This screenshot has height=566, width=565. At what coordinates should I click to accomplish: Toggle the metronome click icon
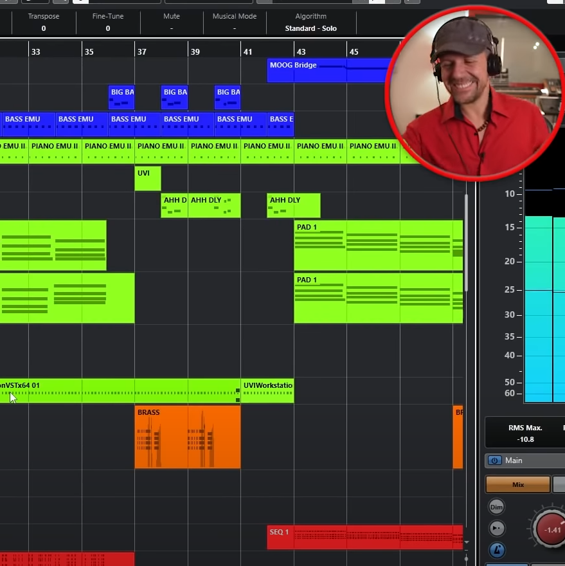(496, 551)
